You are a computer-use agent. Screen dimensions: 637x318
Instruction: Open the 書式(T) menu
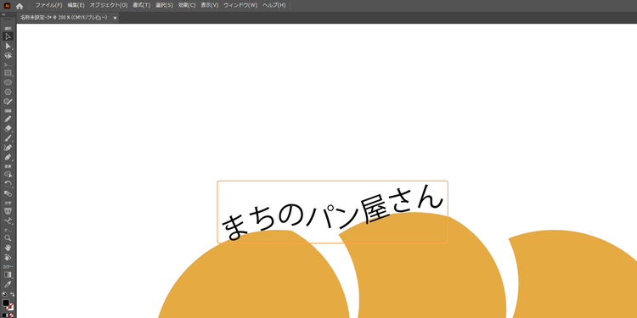[141, 5]
